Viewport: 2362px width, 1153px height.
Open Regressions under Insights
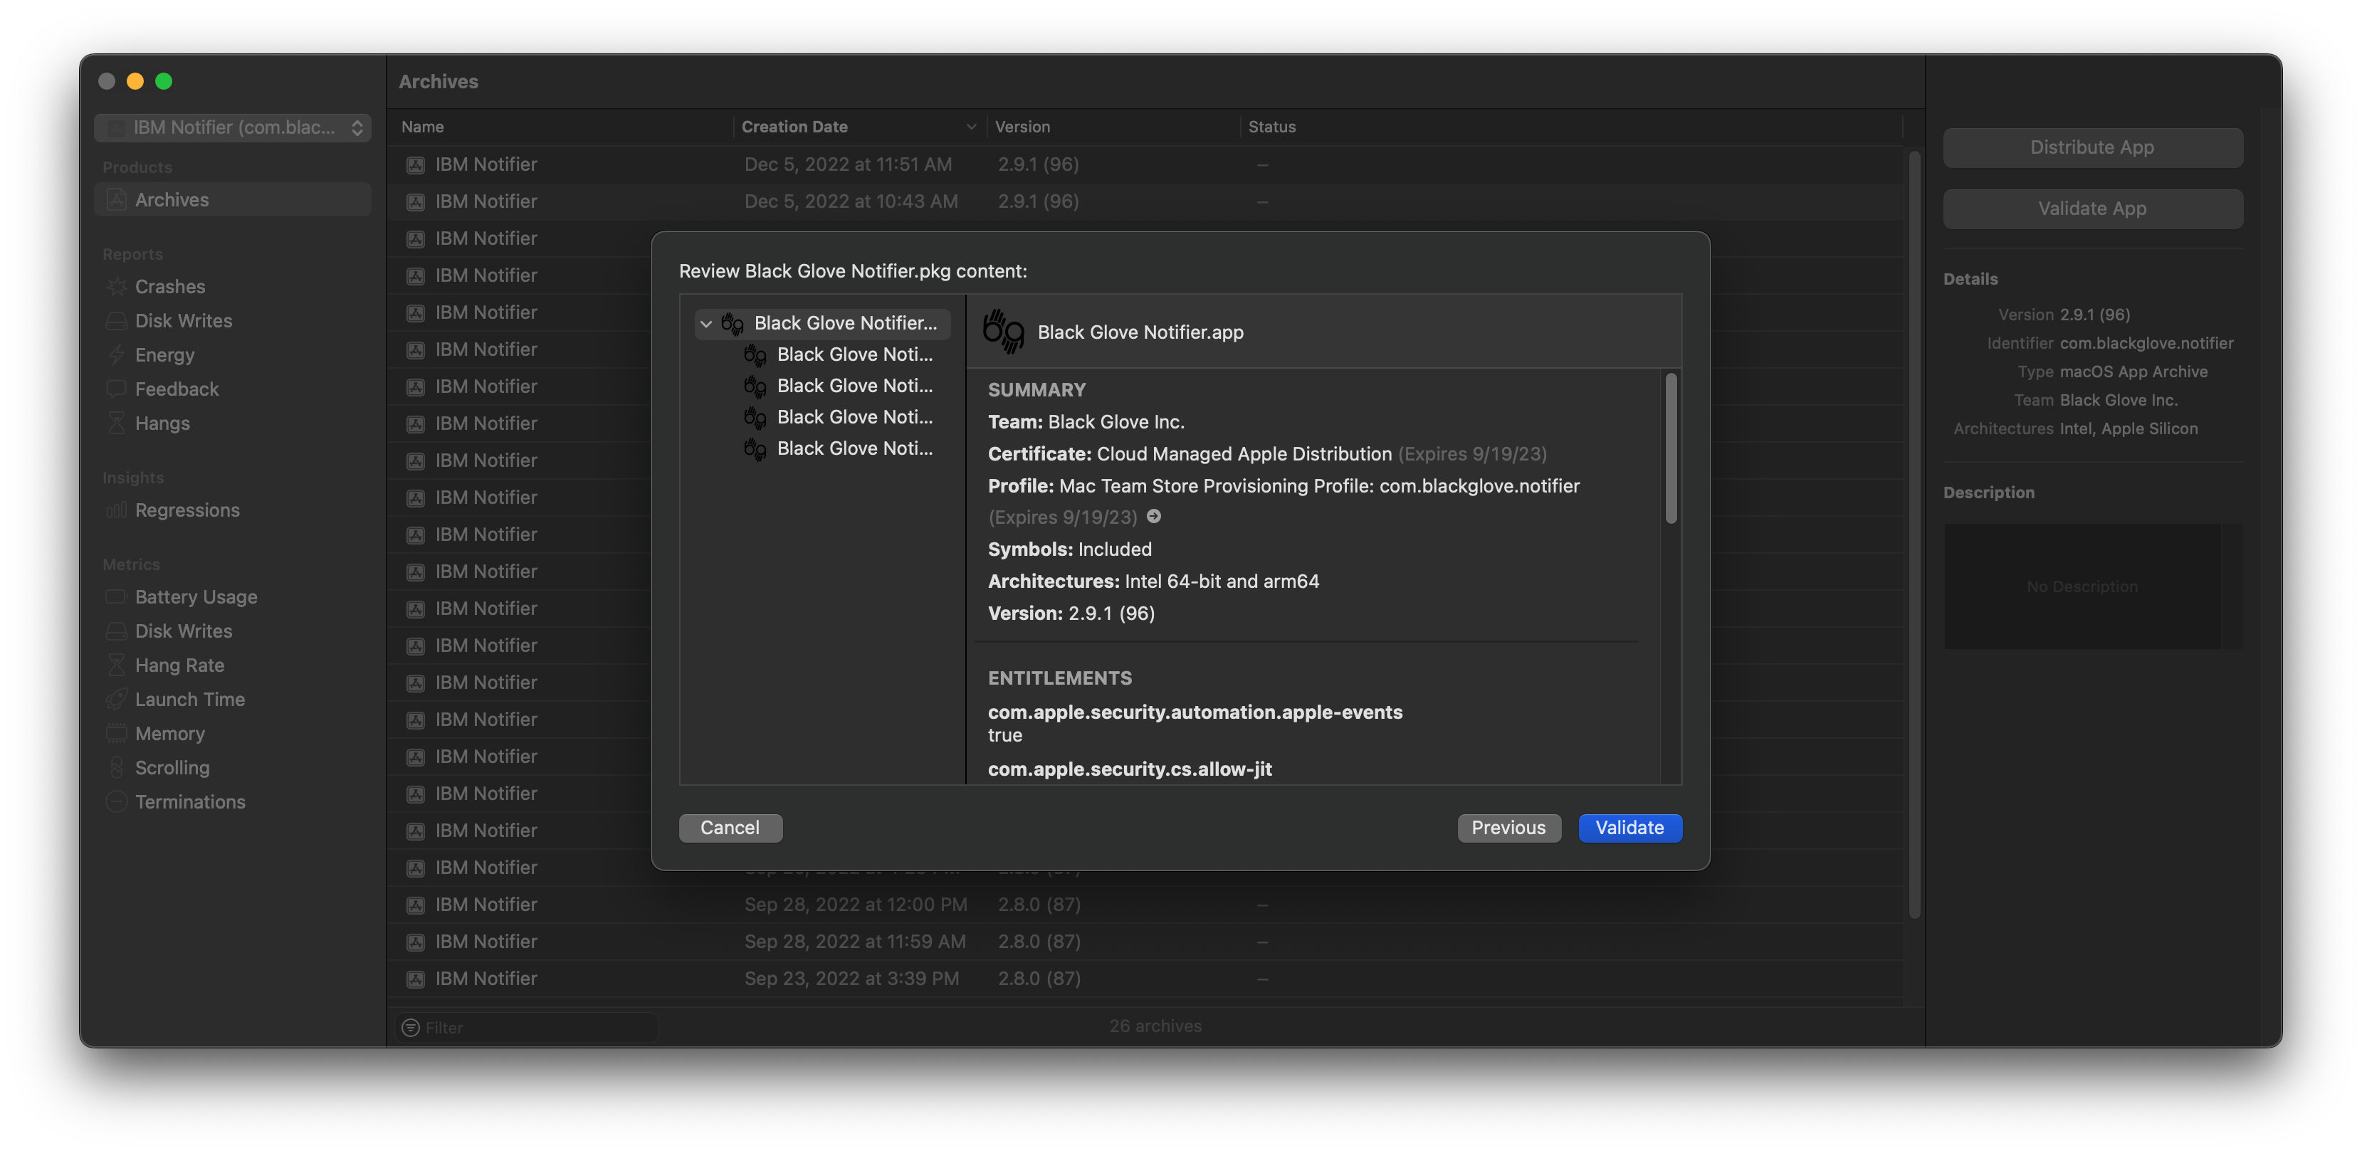[x=187, y=510]
